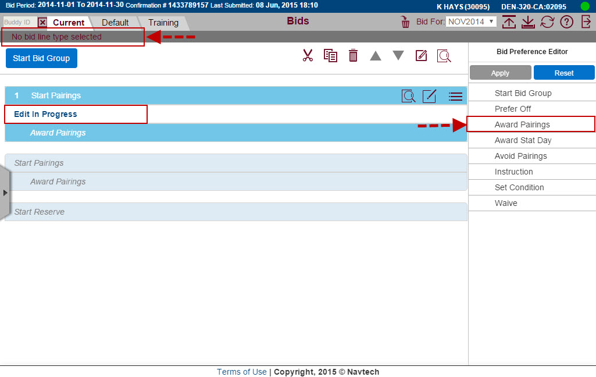Click the download bids icon in header
This screenshot has width=596, height=377.
[527, 22]
